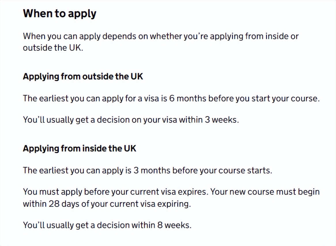Image resolution: width=336 pixels, height=246 pixels.
Task: Click "outside the UK." ending the intro paragraph
Action: 53,48
